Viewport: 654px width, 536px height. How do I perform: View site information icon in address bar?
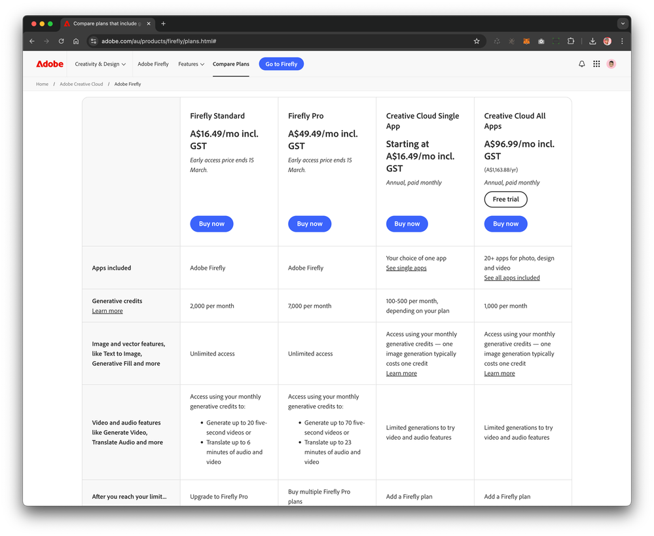coord(94,41)
